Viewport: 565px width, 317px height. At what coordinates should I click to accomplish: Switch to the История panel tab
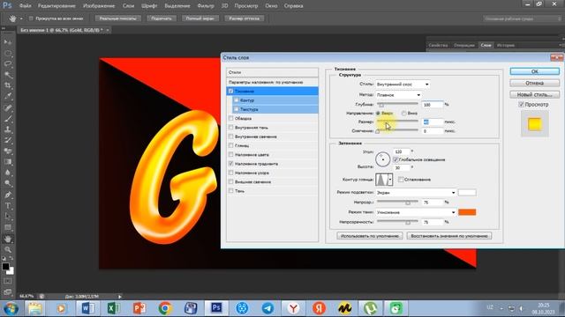coord(506,45)
